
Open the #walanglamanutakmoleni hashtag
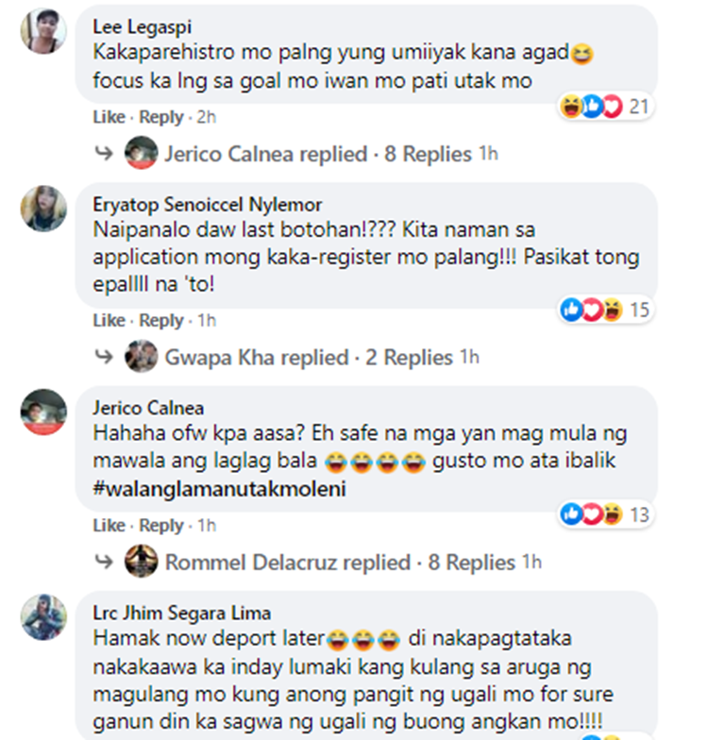[219, 489]
